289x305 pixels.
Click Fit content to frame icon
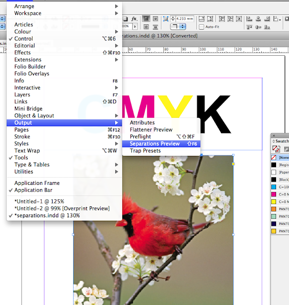click(x=222, y=19)
